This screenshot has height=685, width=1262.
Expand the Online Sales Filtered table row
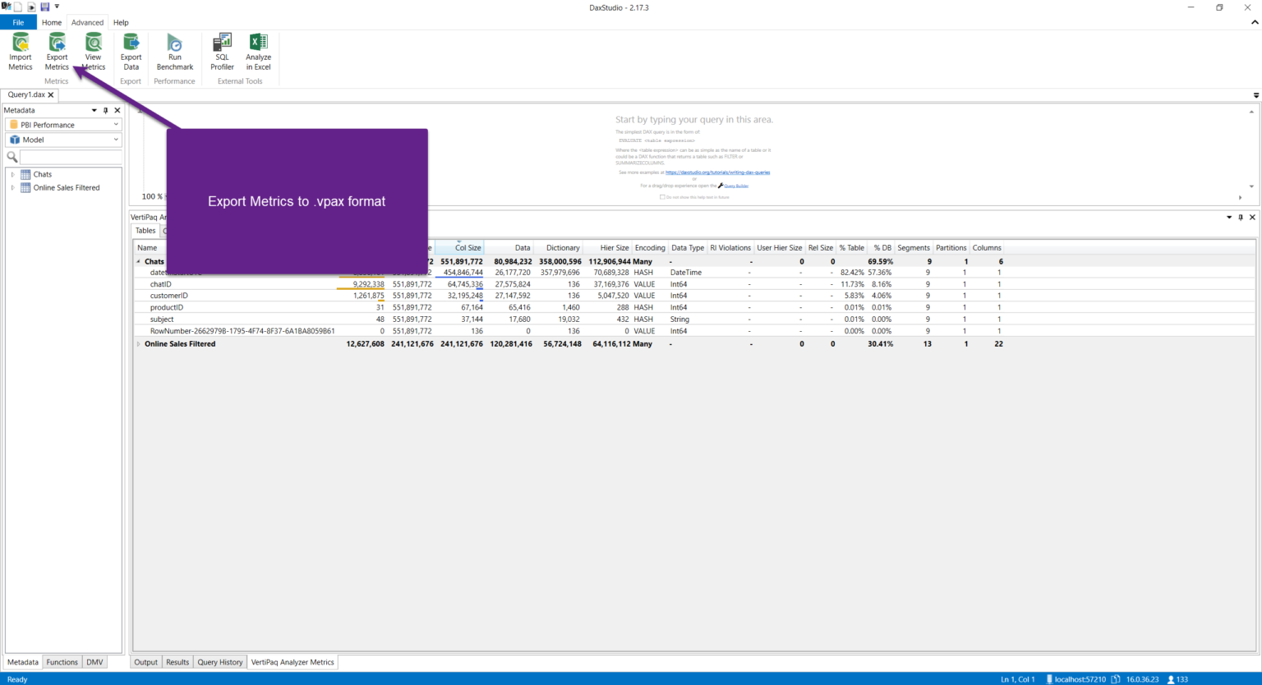pos(138,343)
